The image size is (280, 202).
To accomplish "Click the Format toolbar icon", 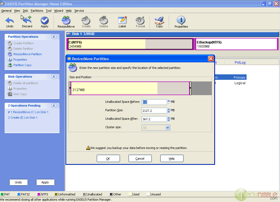I will pyautogui.click(x=140, y=22).
